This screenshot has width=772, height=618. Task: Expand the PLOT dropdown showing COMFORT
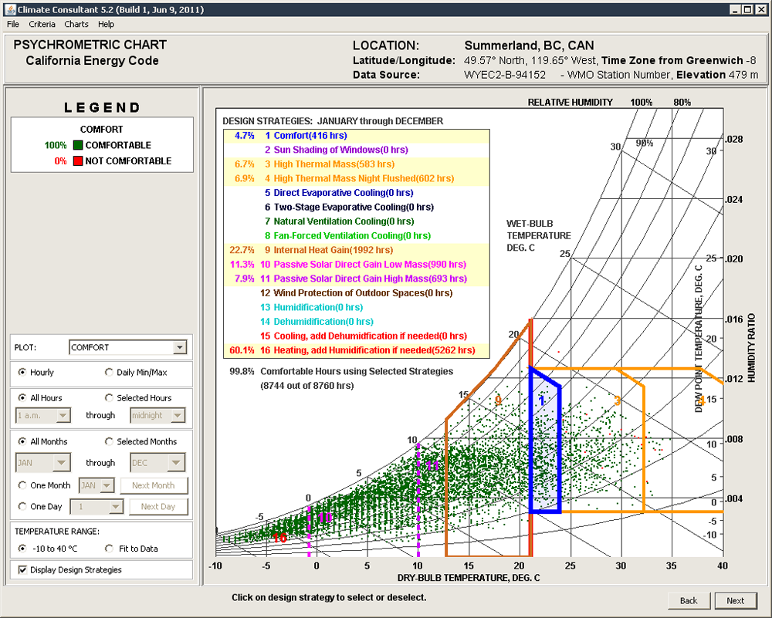(x=179, y=347)
